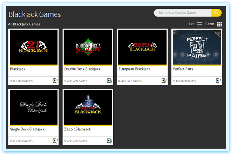Screen dimensions: 232x155
Task: Click the card icon on Double Deck Blackjack
Action: (109, 81)
